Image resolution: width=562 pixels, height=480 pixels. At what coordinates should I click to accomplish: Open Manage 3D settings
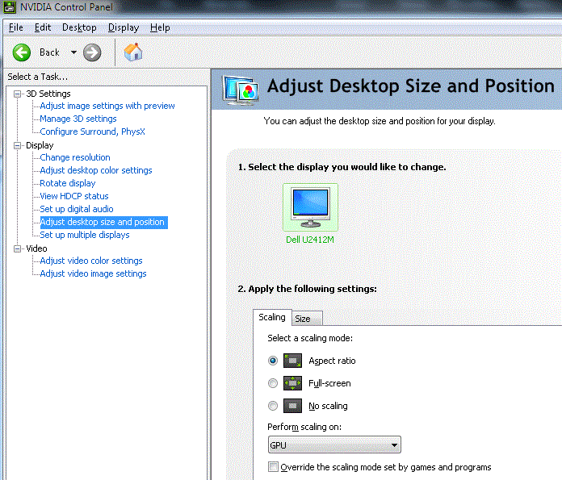pos(78,119)
